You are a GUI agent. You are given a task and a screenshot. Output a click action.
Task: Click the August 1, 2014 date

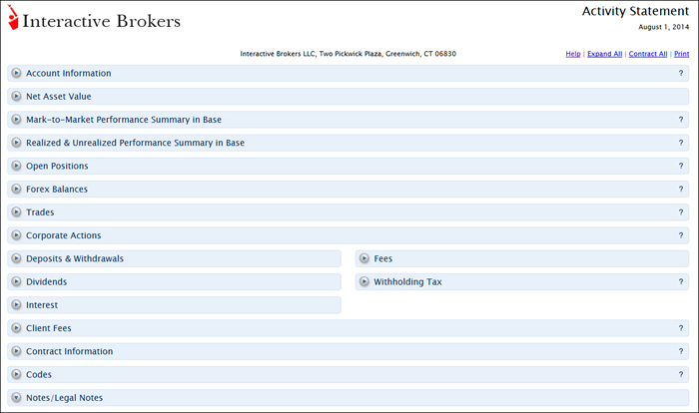pyautogui.click(x=663, y=27)
